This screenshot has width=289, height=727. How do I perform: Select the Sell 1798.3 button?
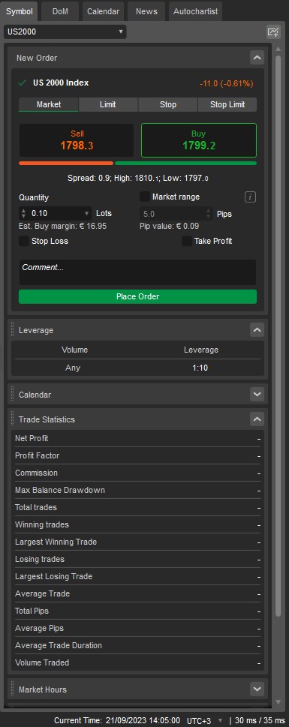click(76, 140)
